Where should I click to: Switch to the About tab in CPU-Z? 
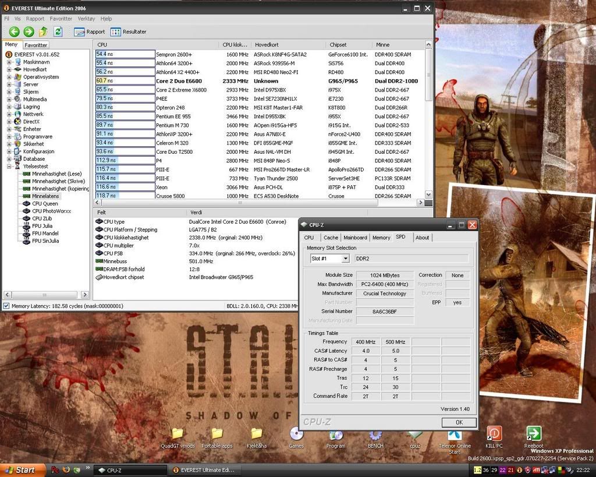pyautogui.click(x=422, y=238)
